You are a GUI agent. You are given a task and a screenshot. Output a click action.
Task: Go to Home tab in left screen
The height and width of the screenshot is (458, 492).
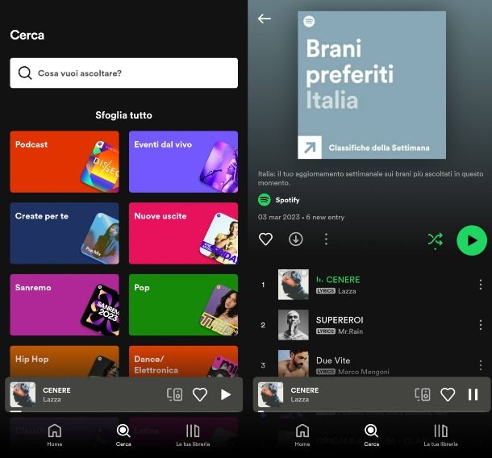pyautogui.click(x=55, y=435)
